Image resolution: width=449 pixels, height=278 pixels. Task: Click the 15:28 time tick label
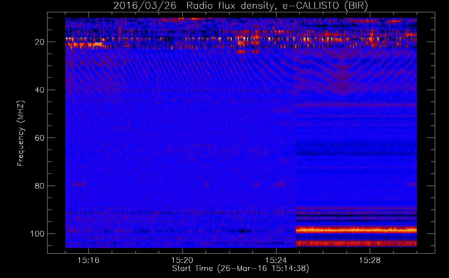pyautogui.click(x=370, y=260)
